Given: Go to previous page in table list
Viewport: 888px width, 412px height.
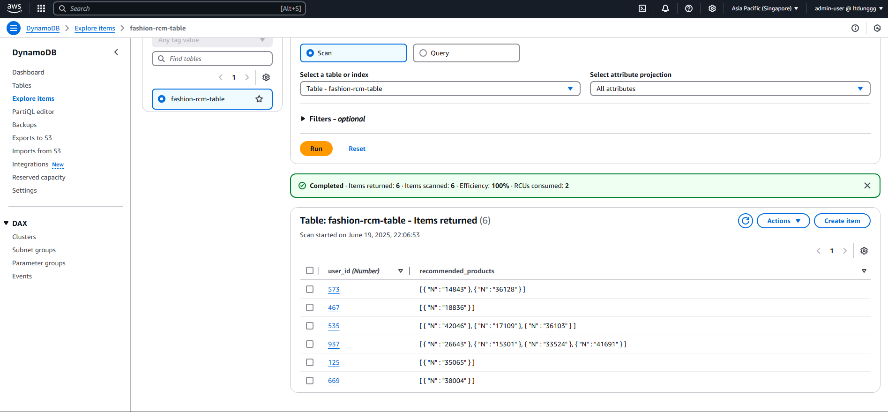Looking at the screenshot, I should pos(221,77).
